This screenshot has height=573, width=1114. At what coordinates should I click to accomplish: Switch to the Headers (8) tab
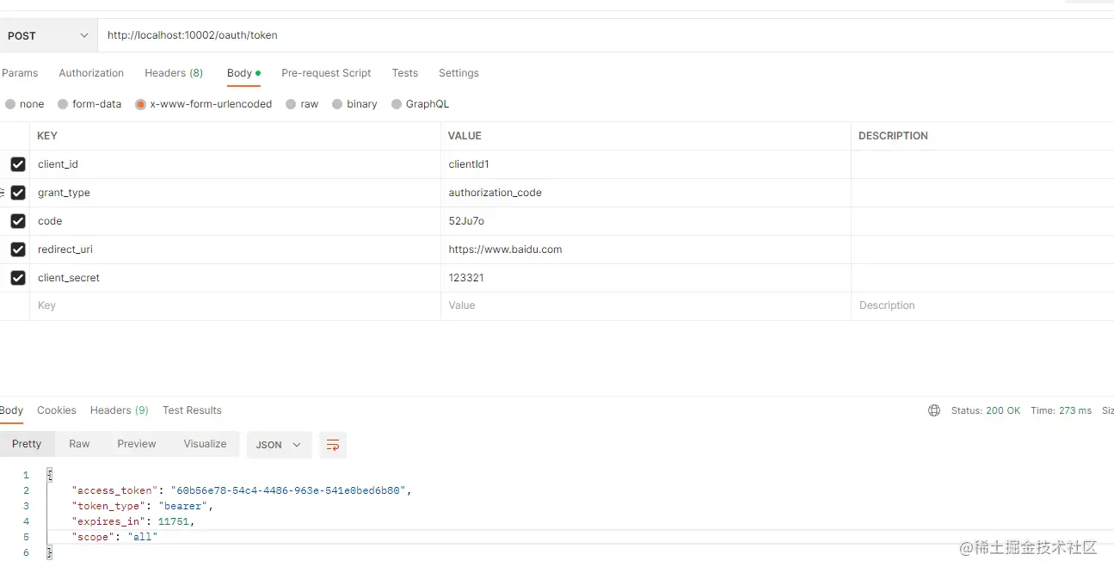click(174, 73)
